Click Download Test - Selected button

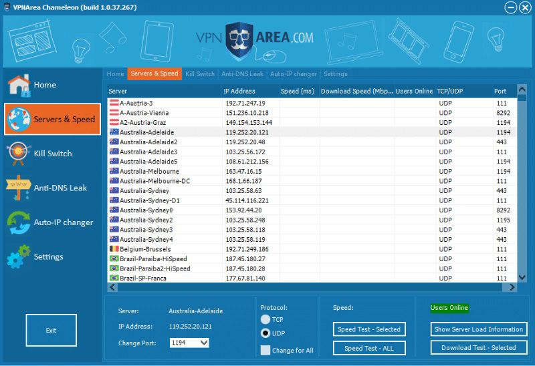(479, 347)
